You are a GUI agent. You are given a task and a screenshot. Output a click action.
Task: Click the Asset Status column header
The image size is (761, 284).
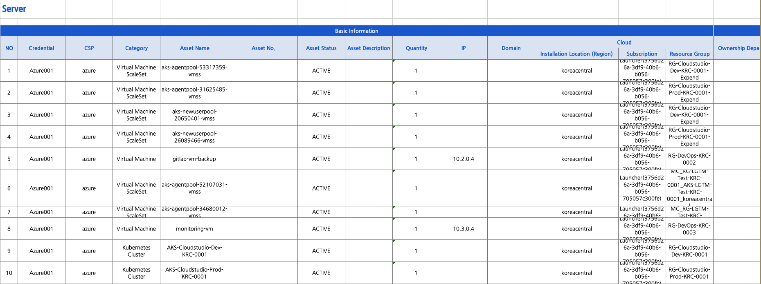tap(321, 48)
